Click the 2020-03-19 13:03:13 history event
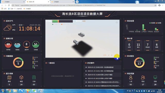Image resolution: width=165 pixels, height=93 pixels. click(102, 71)
